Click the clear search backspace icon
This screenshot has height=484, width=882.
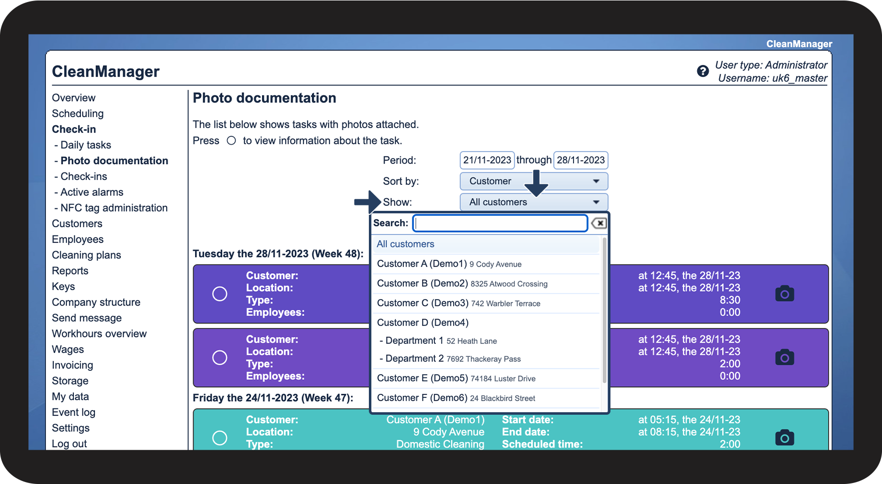point(599,223)
